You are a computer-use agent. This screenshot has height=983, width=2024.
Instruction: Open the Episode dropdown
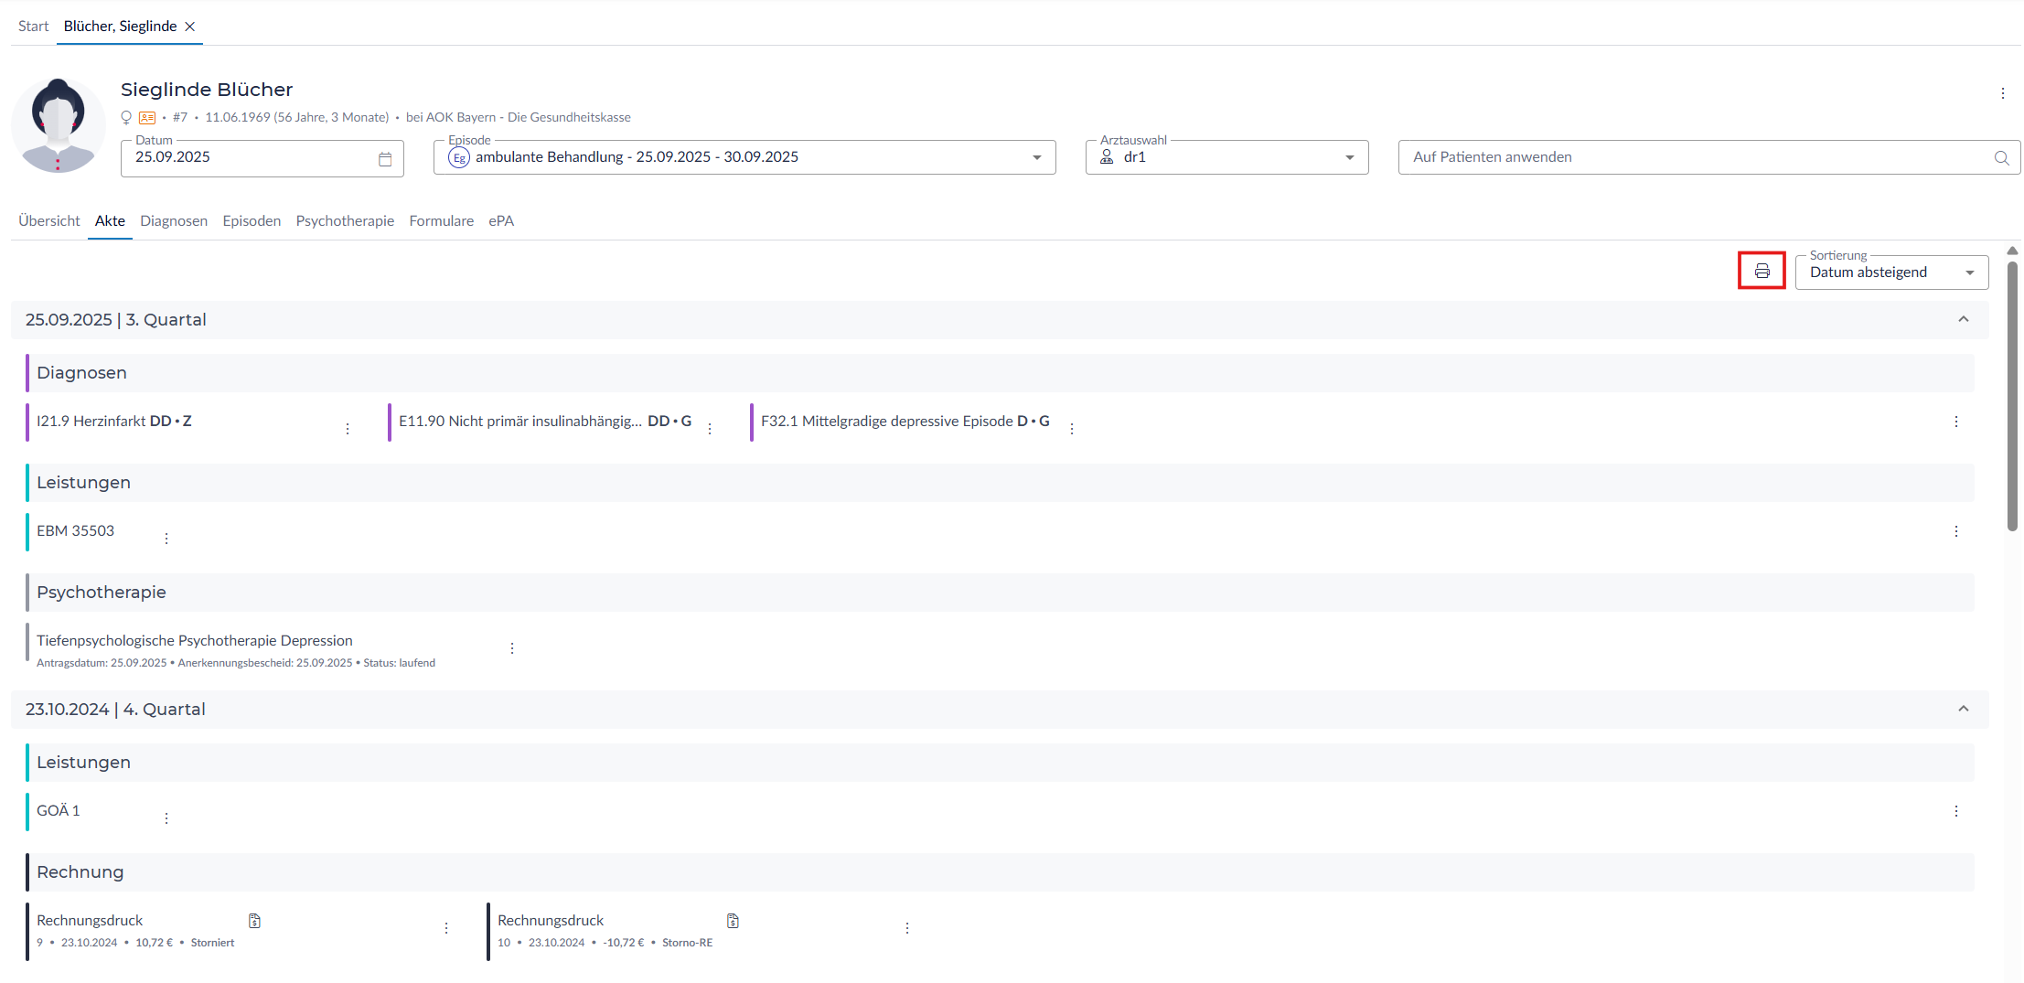1036,158
